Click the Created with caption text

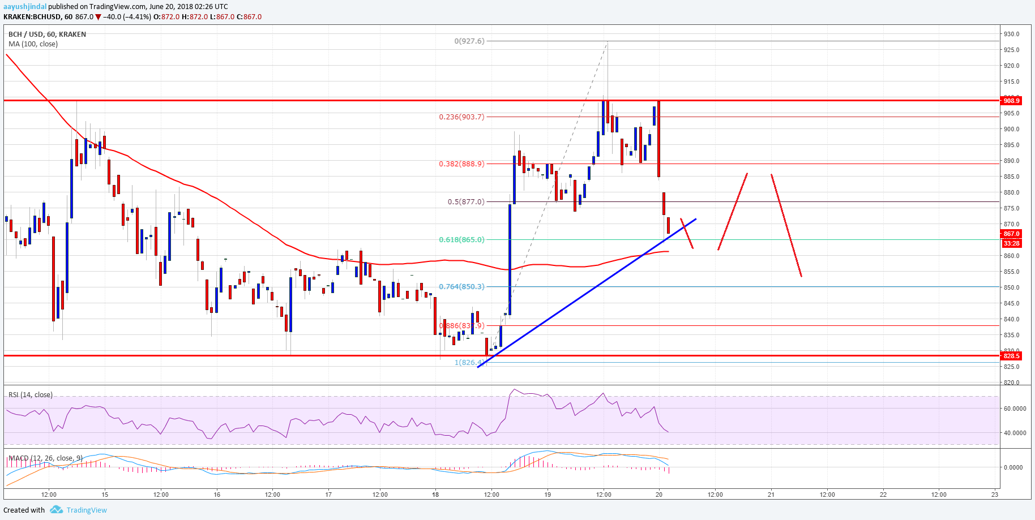point(24,510)
